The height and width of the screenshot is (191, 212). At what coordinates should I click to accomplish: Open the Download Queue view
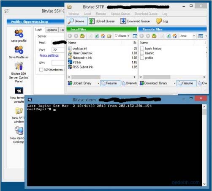(135, 21)
